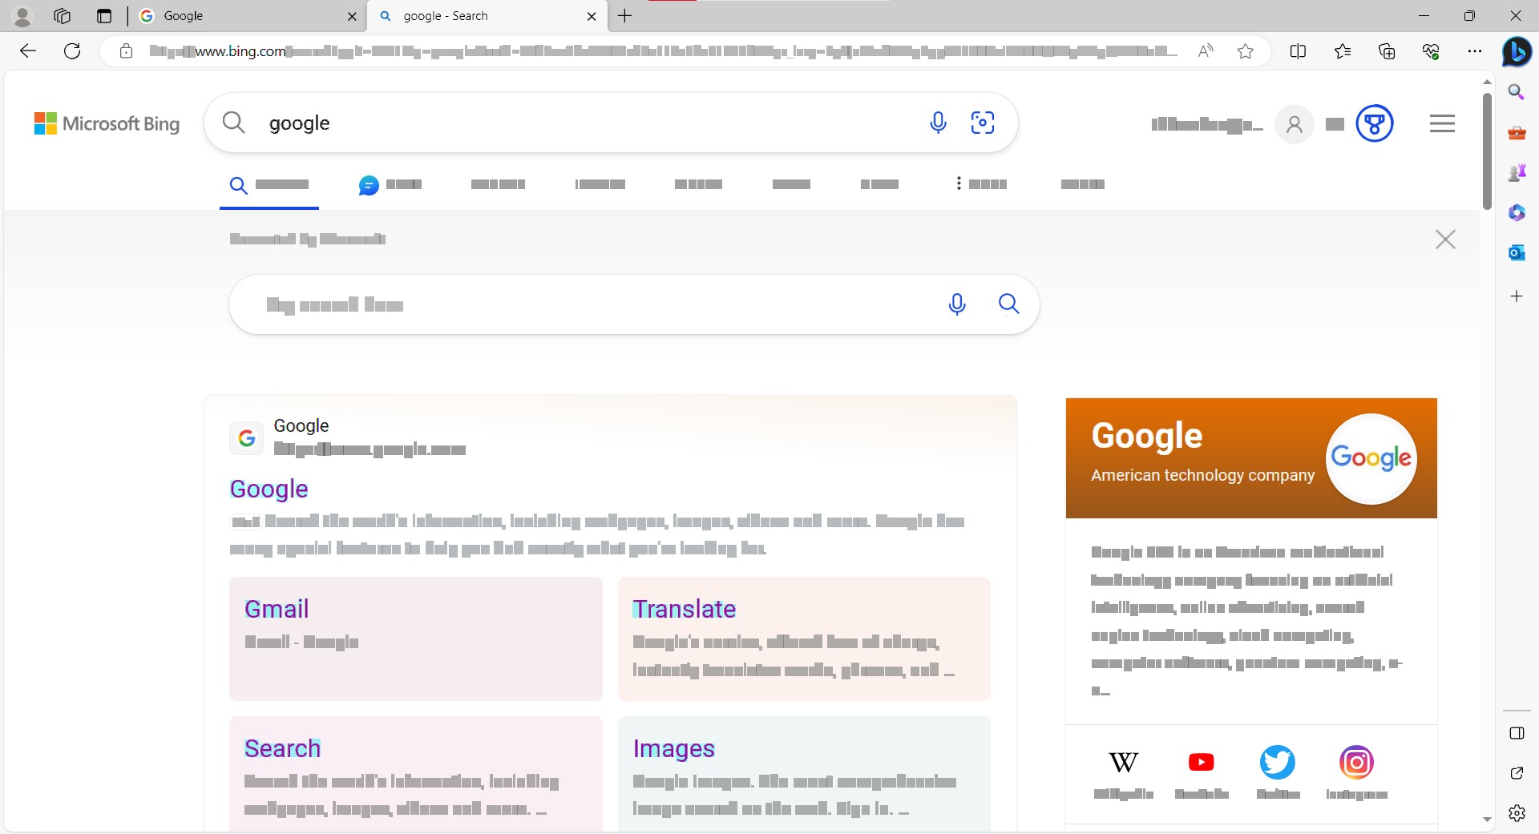The height and width of the screenshot is (834, 1539).
Task: Open sidebar Outlook icon
Action: [x=1516, y=252]
